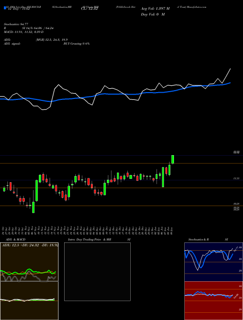Image resolution: width=243 pixels, height=320 pixels.
Task: Click the 'BUY Growing @ 6%' signal text
Action: [x=76, y=44]
